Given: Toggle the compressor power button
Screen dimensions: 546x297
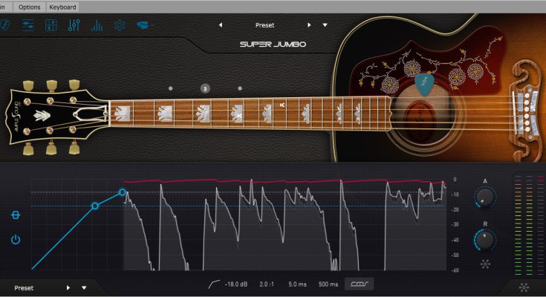Looking at the screenshot, I should (x=16, y=239).
